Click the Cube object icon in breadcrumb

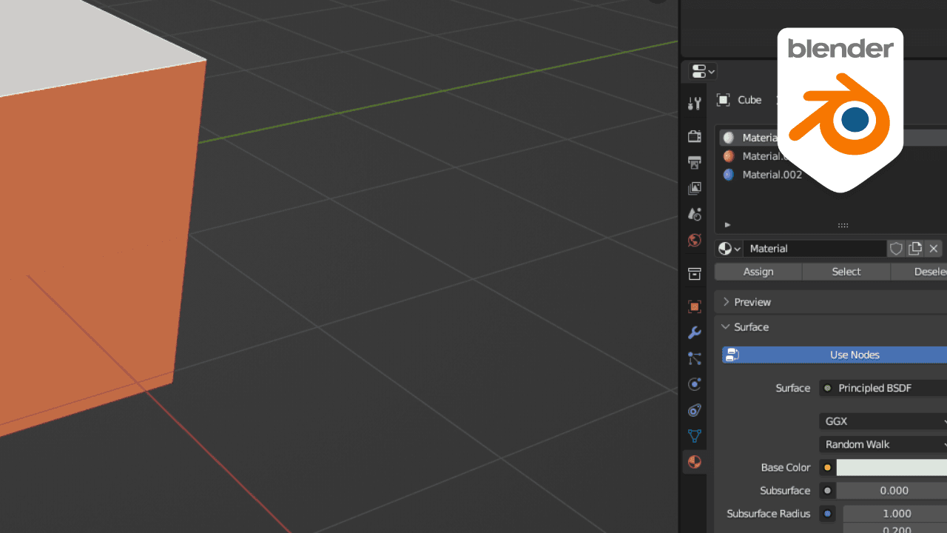pyautogui.click(x=724, y=99)
